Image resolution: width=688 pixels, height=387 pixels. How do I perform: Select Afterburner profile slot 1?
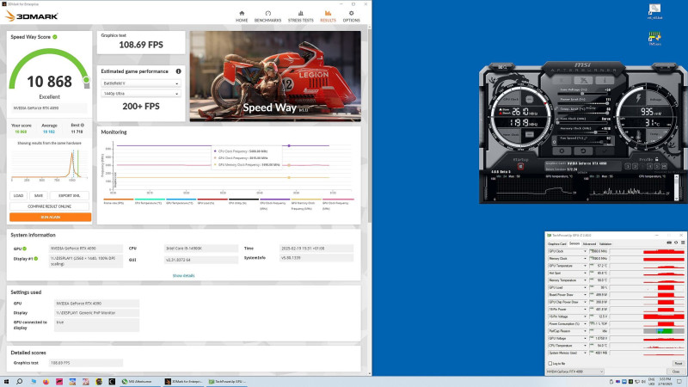pyautogui.click(x=628, y=166)
